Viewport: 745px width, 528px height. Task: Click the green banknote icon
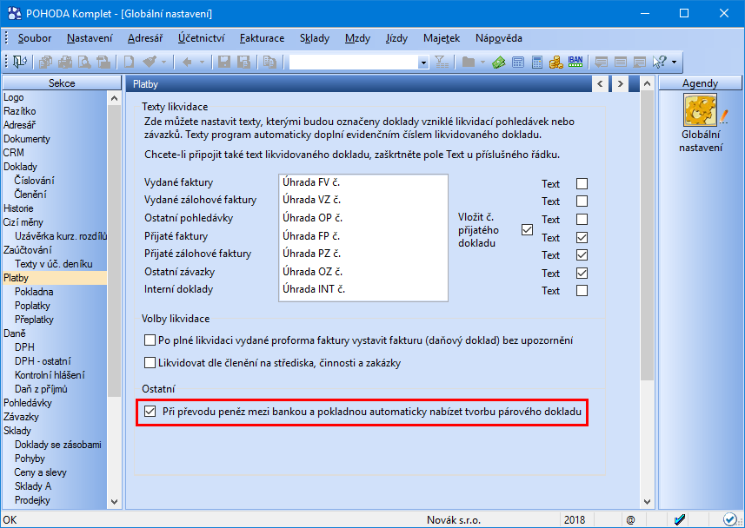tap(498, 62)
